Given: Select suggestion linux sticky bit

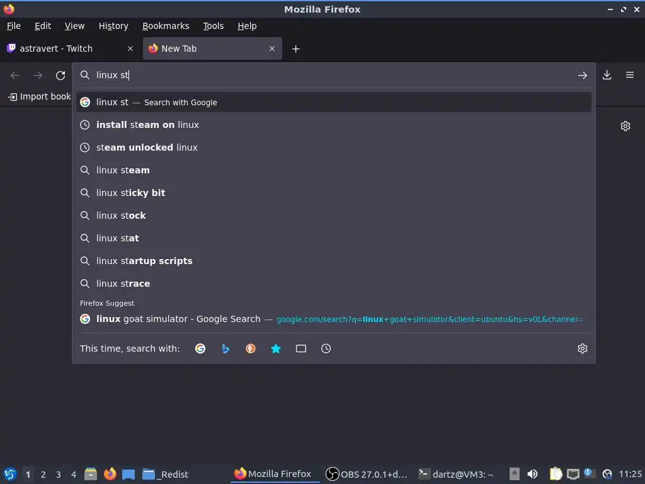Looking at the screenshot, I should click(334, 193).
